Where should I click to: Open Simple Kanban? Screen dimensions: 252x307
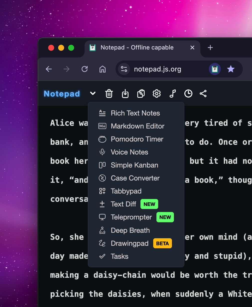136,165
